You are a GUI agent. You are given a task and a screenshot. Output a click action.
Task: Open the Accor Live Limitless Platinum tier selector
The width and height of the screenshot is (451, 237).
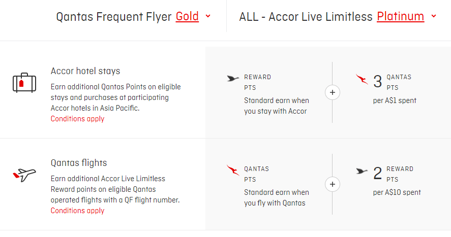[400, 17]
